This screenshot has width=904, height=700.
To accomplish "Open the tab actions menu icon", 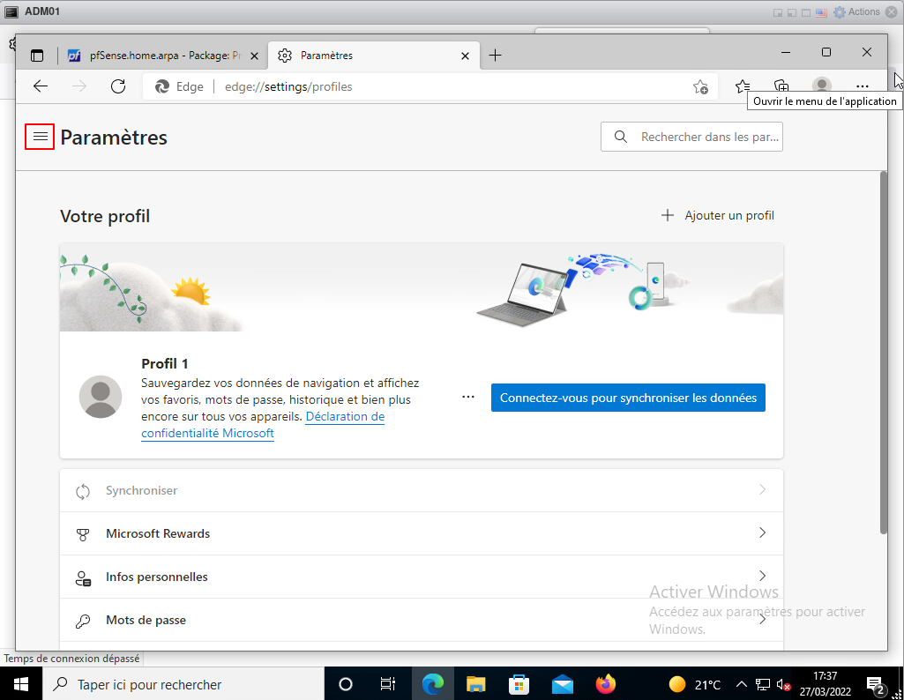I will coord(37,56).
